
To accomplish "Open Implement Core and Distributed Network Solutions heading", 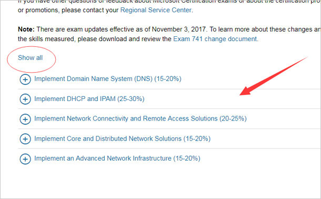I will 123,138.
